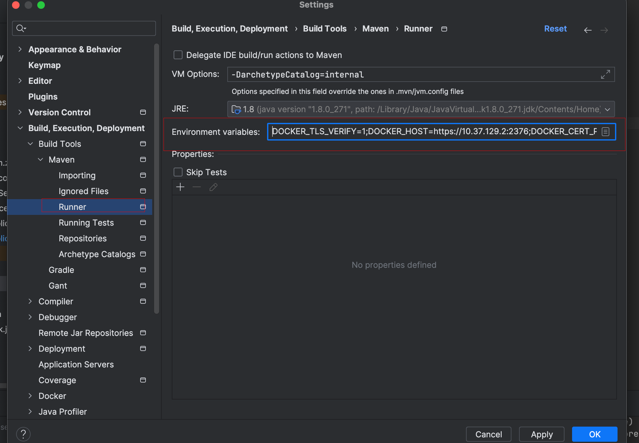Viewport: 639px width, 443px height.
Task: Click project-level settings icon beside Gradle
Action: tap(143, 270)
